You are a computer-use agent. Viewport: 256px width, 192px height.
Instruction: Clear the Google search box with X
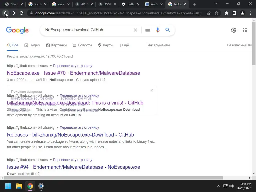point(135,30)
